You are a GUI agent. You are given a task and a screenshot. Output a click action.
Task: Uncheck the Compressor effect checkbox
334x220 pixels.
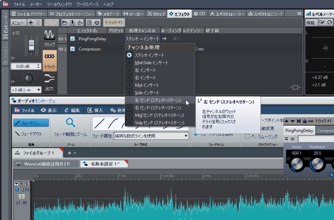pos(72,49)
